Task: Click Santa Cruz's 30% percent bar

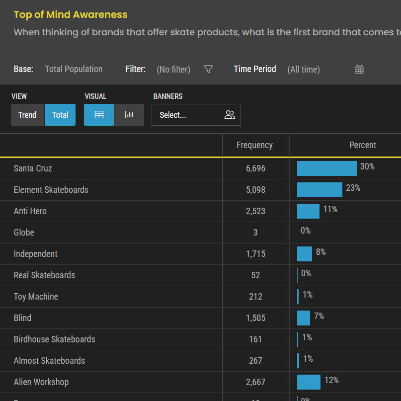Action: [x=327, y=168]
